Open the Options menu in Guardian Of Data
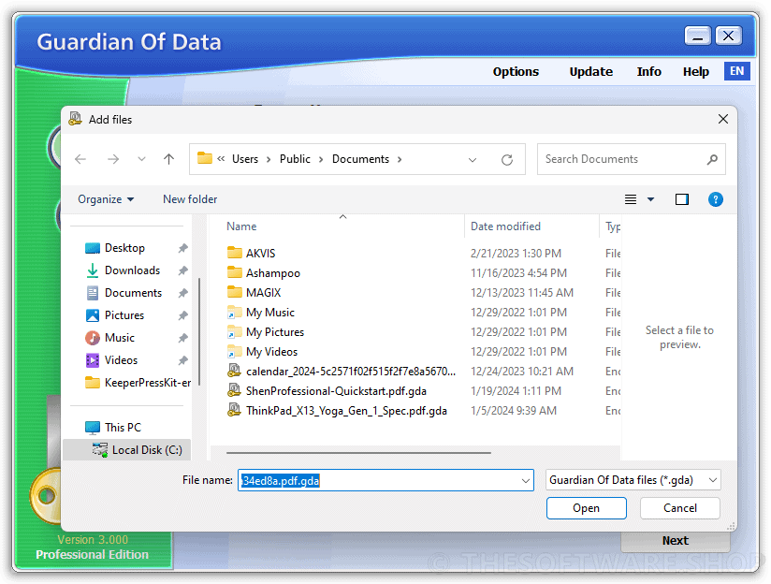Image resolution: width=771 pixels, height=584 pixels. coord(516,72)
